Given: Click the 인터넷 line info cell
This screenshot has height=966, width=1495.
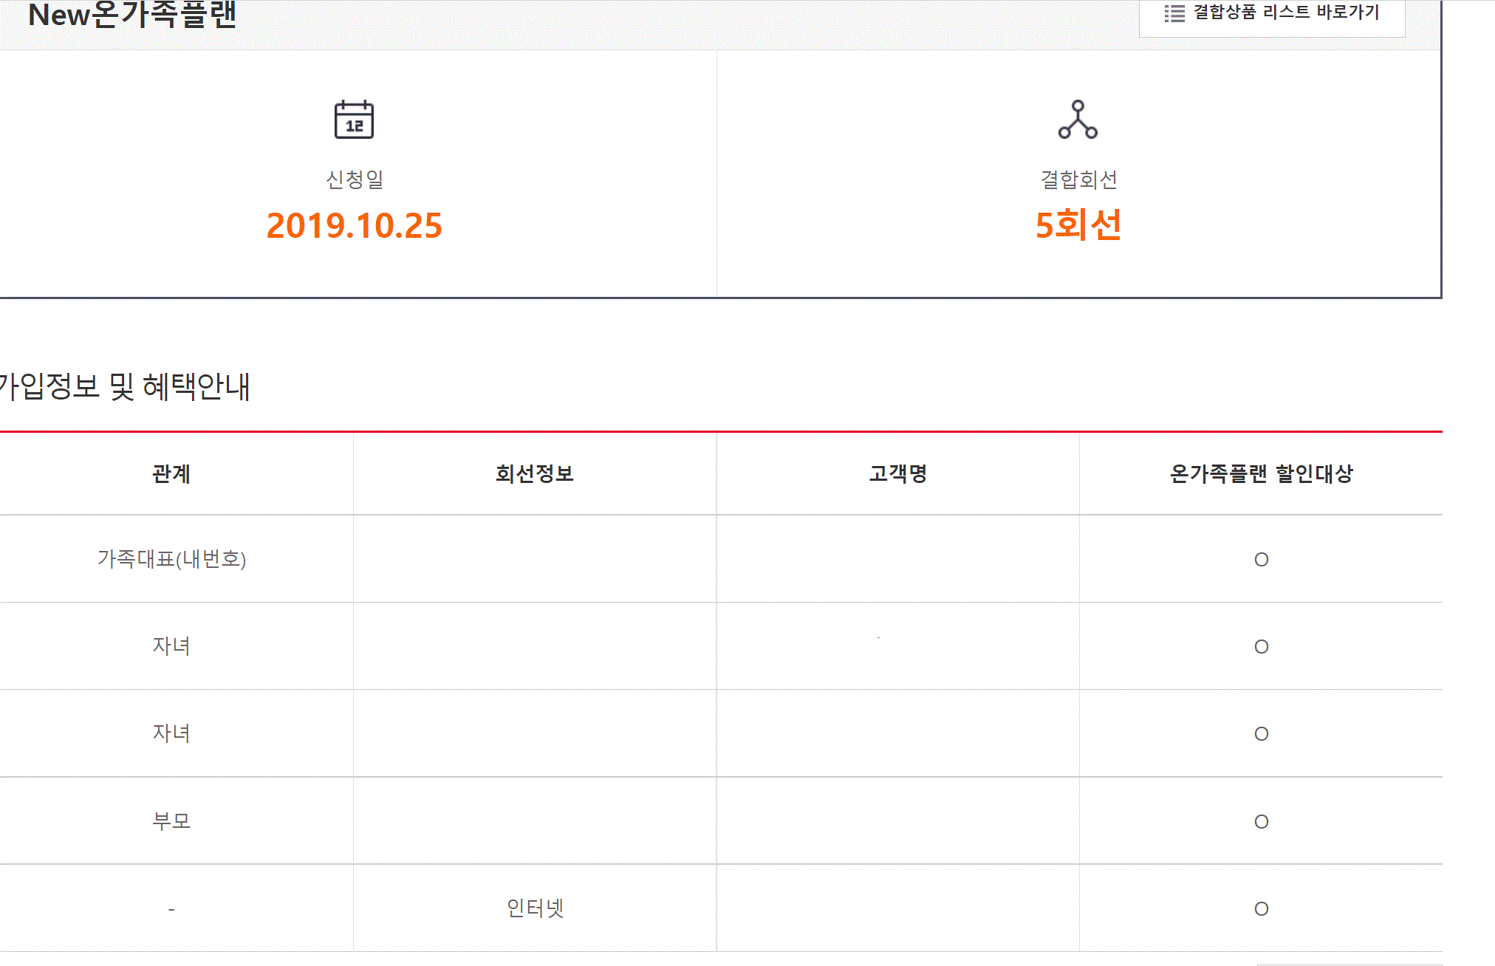Looking at the screenshot, I should pyautogui.click(x=535, y=908).
